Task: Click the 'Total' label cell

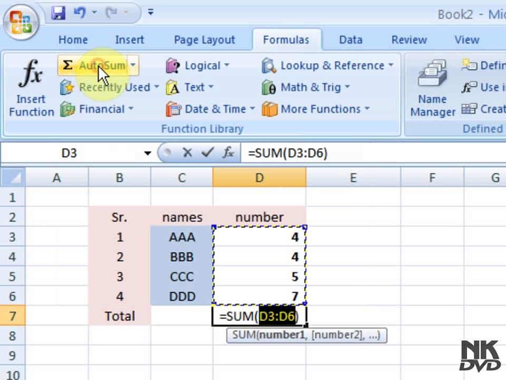Action: 120,316
